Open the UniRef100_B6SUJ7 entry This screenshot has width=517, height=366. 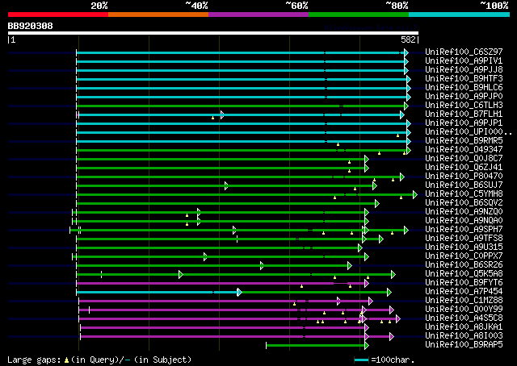coord(464,185)
